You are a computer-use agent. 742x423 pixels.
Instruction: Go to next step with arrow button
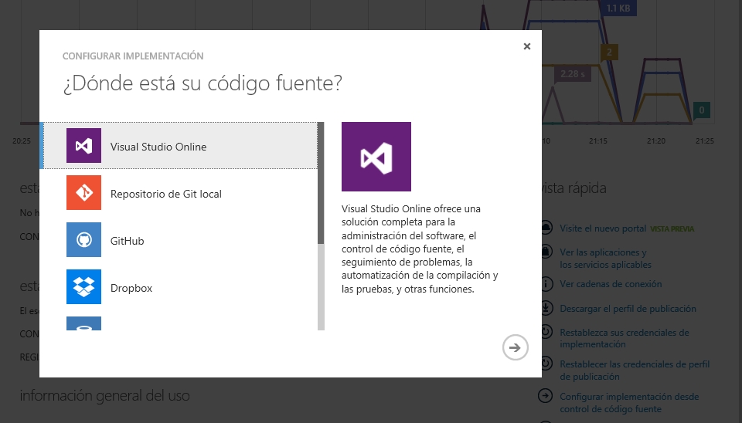point(515,347)
